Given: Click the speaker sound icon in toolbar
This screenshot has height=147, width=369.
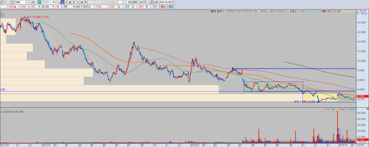Looking at the screenshot, I should [34, 2].
